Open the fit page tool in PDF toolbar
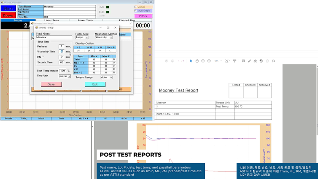Viewport: 318px width, 179px height. pyautogui.click(x=227, y=61)
